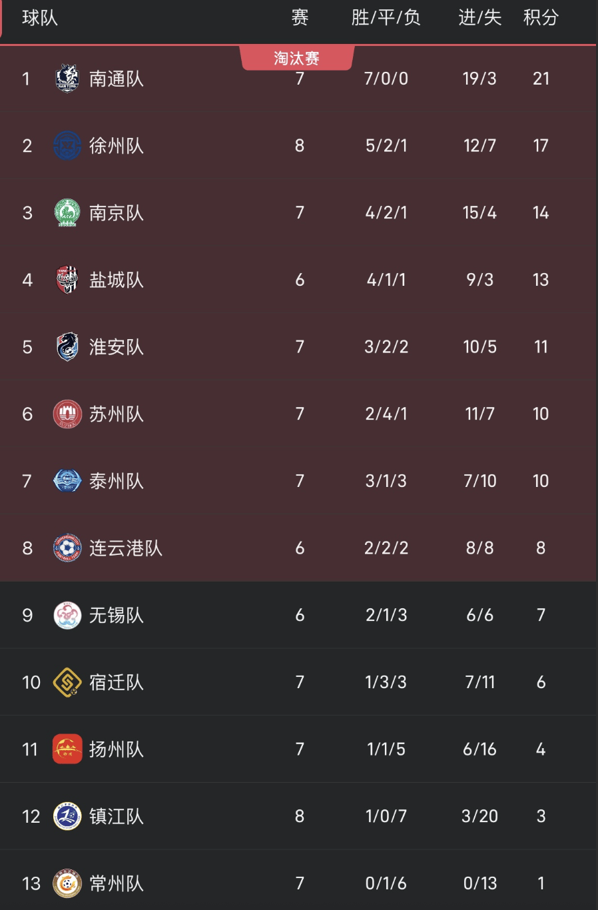Click the Nanjing team green badge
This screenshot has height=910, width=598.
pos(67,213)
